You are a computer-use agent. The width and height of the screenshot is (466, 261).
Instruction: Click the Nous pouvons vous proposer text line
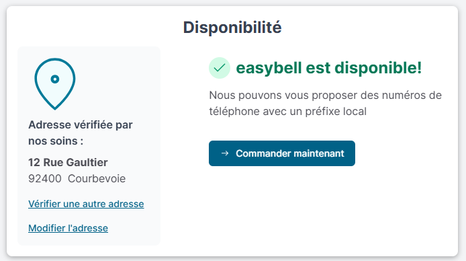point(325,96)
